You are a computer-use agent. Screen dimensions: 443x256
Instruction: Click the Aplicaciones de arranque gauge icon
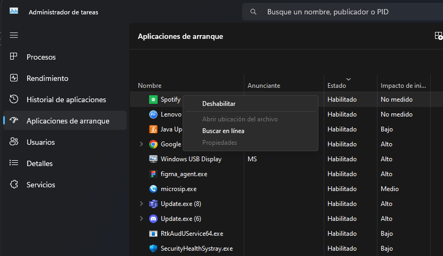click(x=13, y=120)
